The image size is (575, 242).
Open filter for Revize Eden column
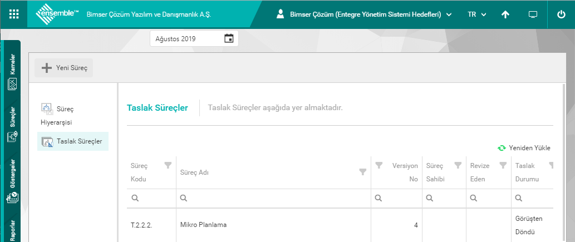(503, 165)
